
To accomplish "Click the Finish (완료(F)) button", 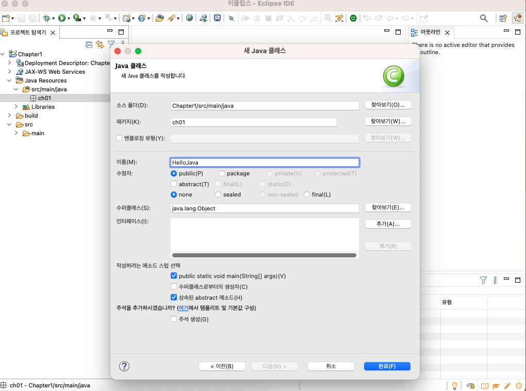I will 387,366.
